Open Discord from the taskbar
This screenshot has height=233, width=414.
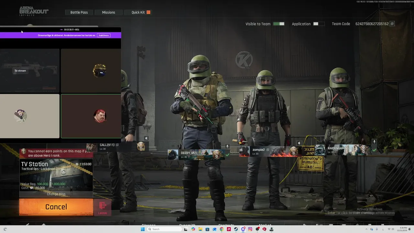tap(243, 229)
